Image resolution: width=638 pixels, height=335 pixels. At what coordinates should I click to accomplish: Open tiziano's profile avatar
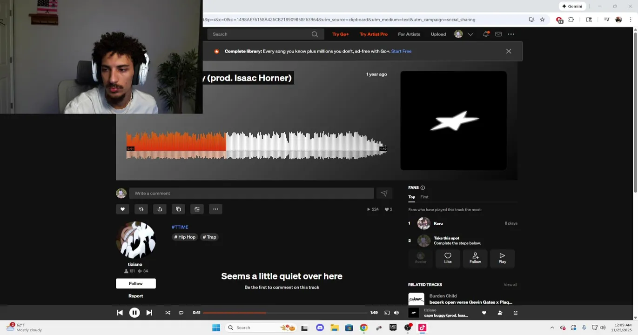point(135,240)
